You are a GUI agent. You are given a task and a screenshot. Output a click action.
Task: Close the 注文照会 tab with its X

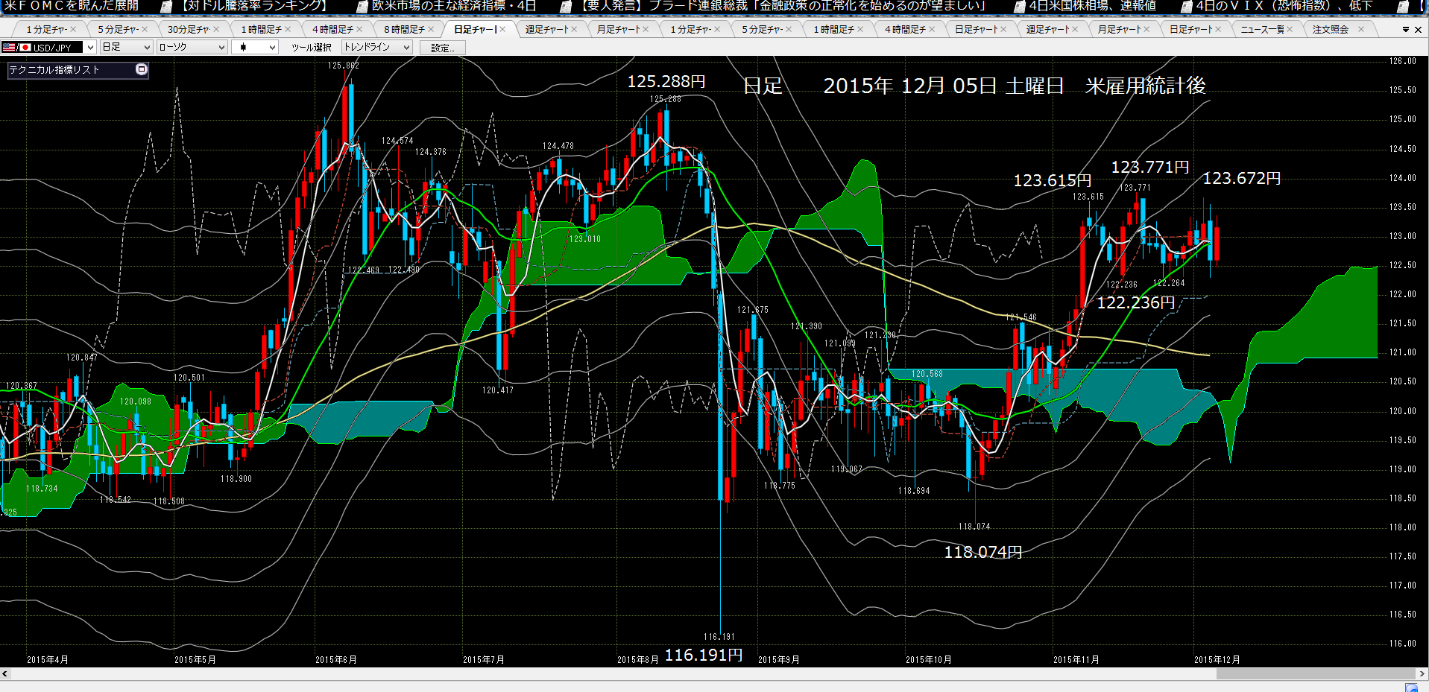(x=1361, y=29)
